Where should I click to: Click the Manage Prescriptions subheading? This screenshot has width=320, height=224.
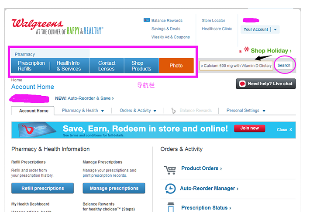[103, 162]
